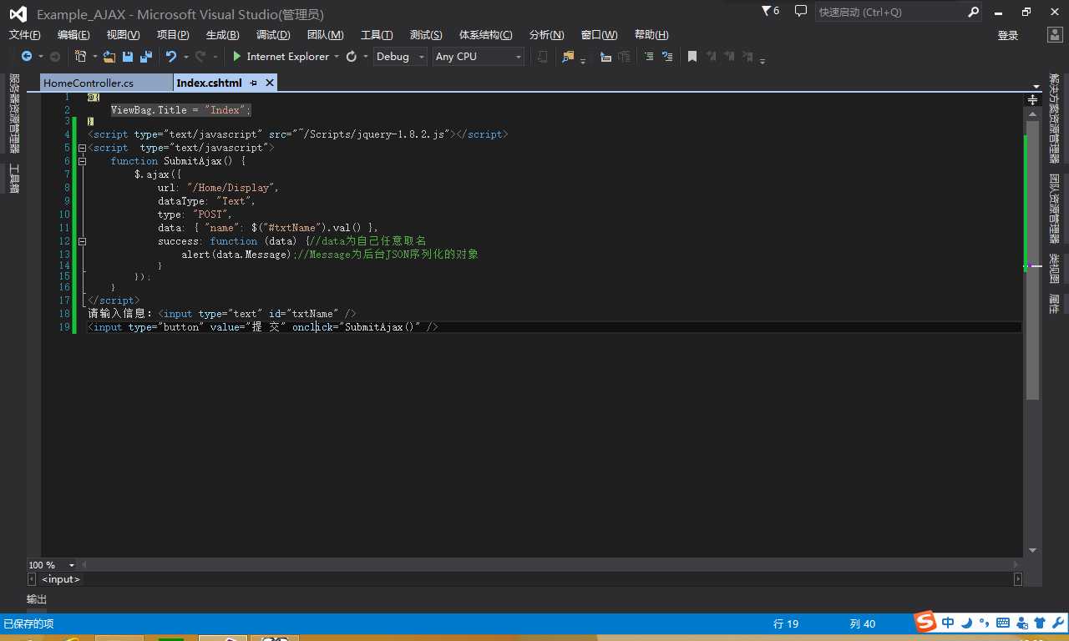
Task: Open the 输出 output panel tab
Action: click(37, 599)
